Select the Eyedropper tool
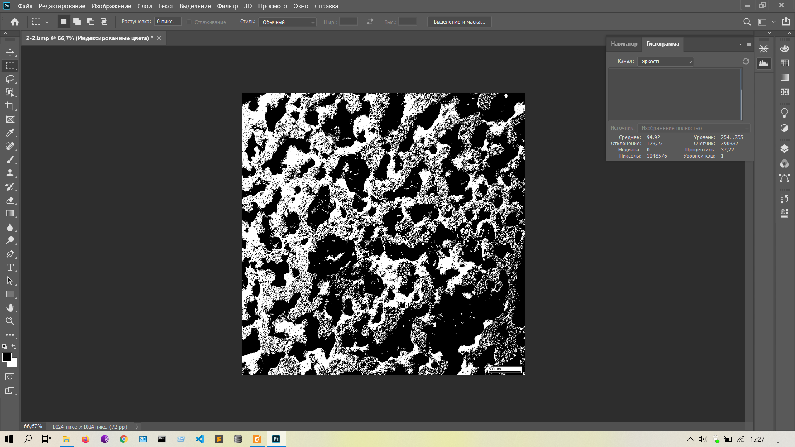Image resolution: width=795 pixels, height=447 pixels. [x=10, y=133]
